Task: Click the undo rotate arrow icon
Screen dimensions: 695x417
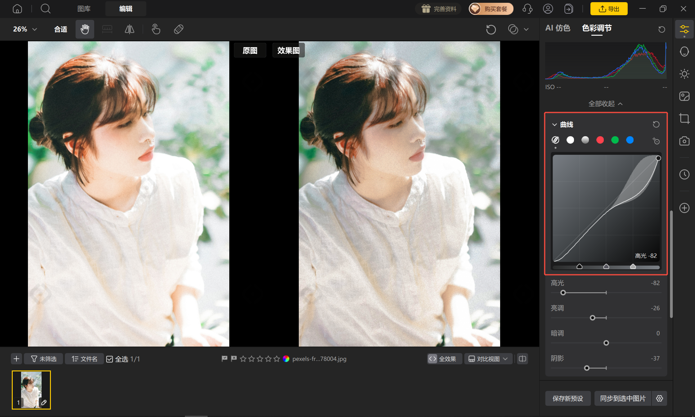Action: coord(491,29)
